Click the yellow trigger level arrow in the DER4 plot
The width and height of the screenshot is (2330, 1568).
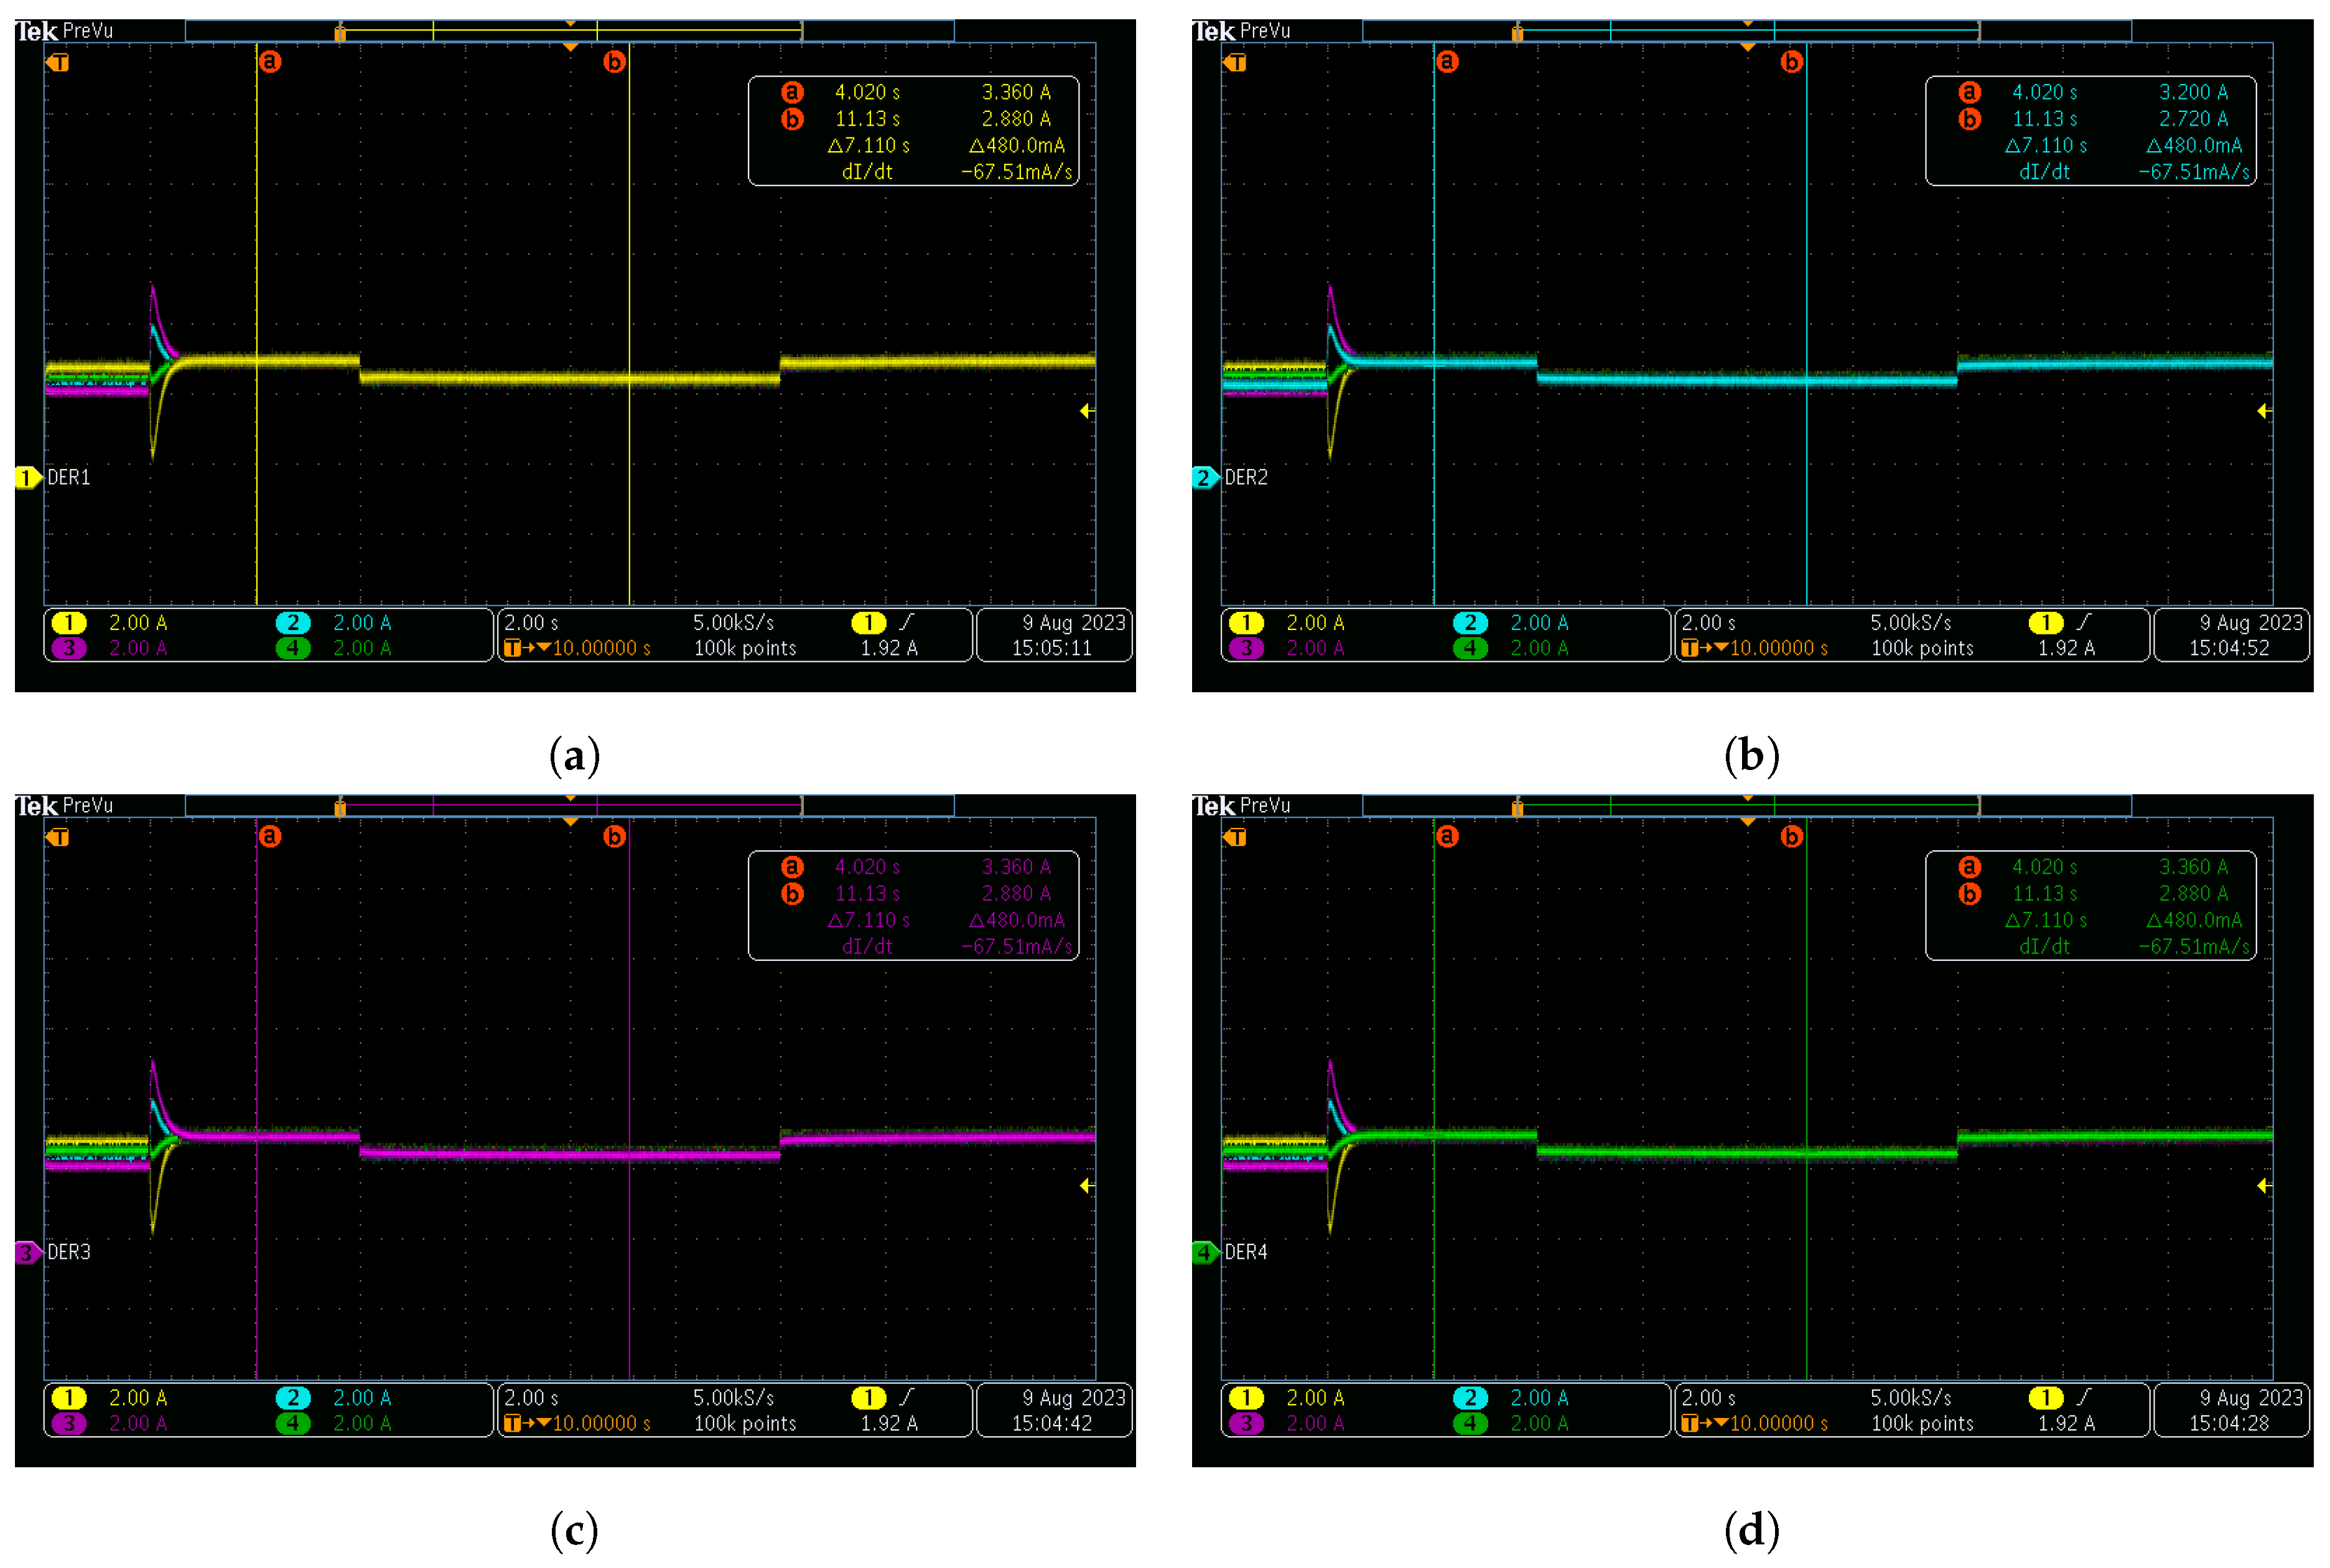tap(2264, 1186)
